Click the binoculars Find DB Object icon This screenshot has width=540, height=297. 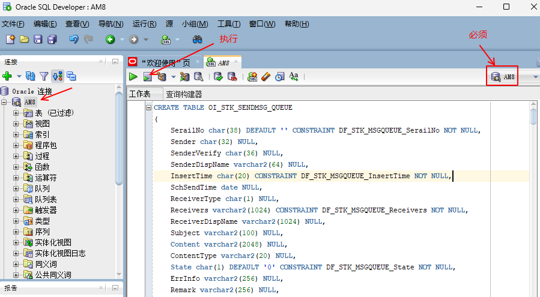point(197,40)
